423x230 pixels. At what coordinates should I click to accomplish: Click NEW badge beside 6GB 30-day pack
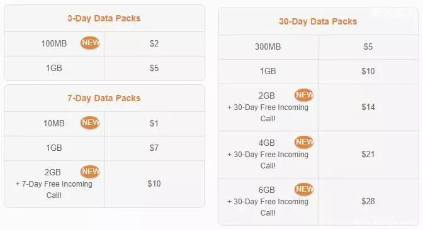[x=304, y=189]
